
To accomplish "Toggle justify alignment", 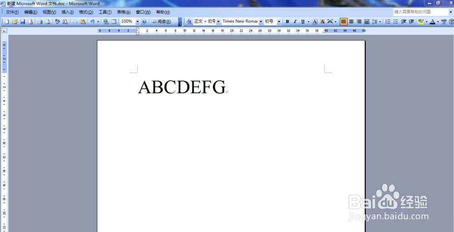I will click(343, 21).
